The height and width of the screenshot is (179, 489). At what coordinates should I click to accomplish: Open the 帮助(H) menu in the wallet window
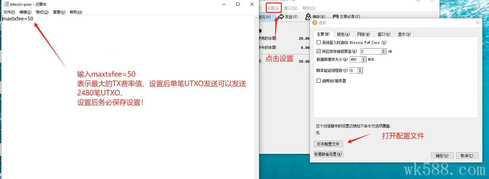(309, 8)
